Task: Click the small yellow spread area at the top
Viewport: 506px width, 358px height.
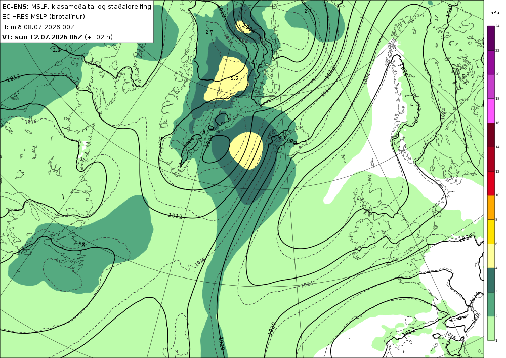Action: 244,27
